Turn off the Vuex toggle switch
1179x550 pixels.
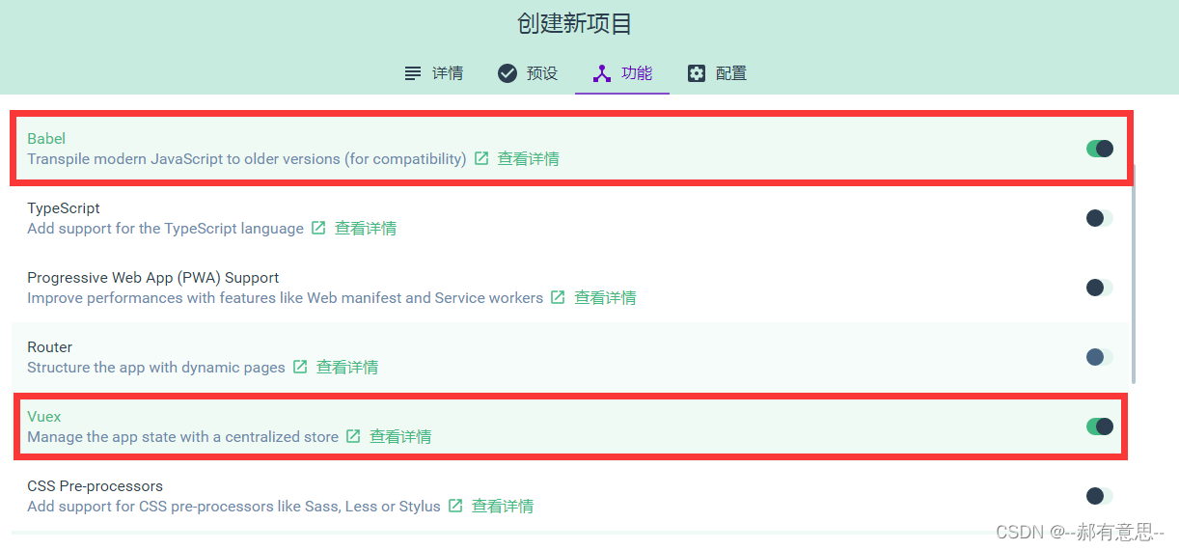(x=1100, y=426)
